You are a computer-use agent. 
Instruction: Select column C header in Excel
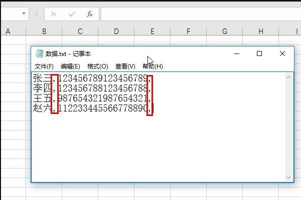point(80,31)
